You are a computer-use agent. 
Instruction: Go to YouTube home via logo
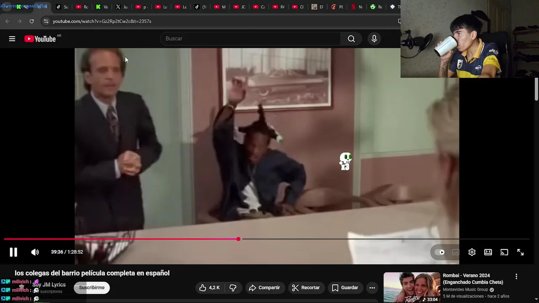pos(40,39)
